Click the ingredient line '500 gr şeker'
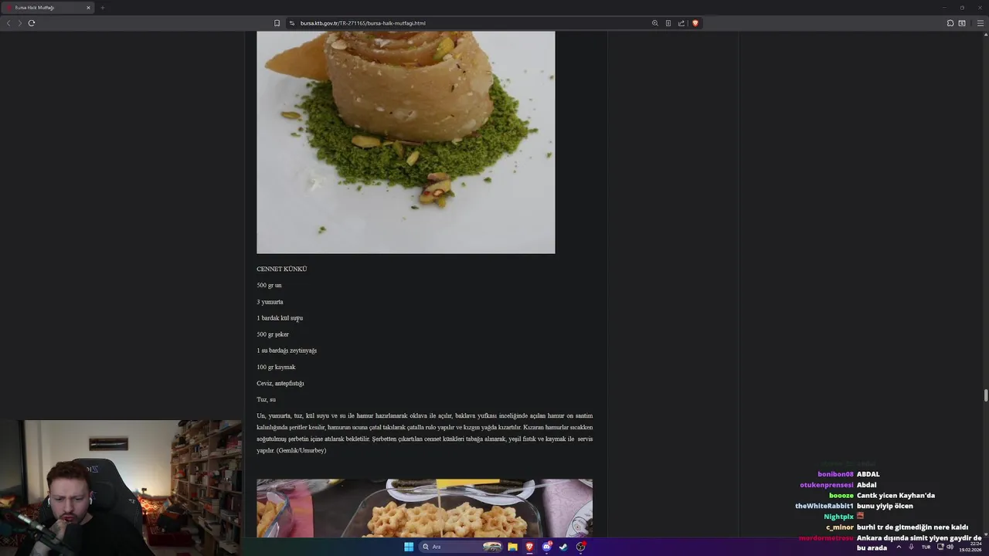The height and width of the screenshot is (556, 989). pos(273,334)
